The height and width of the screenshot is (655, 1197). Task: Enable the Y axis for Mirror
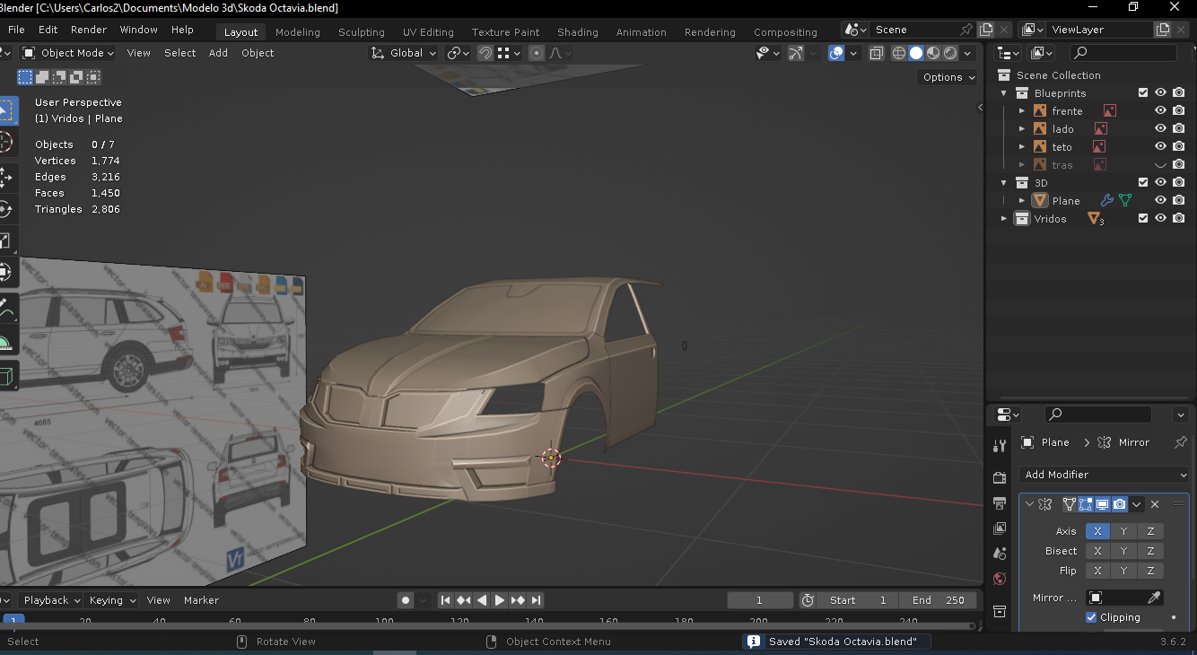pos(1123,531)
